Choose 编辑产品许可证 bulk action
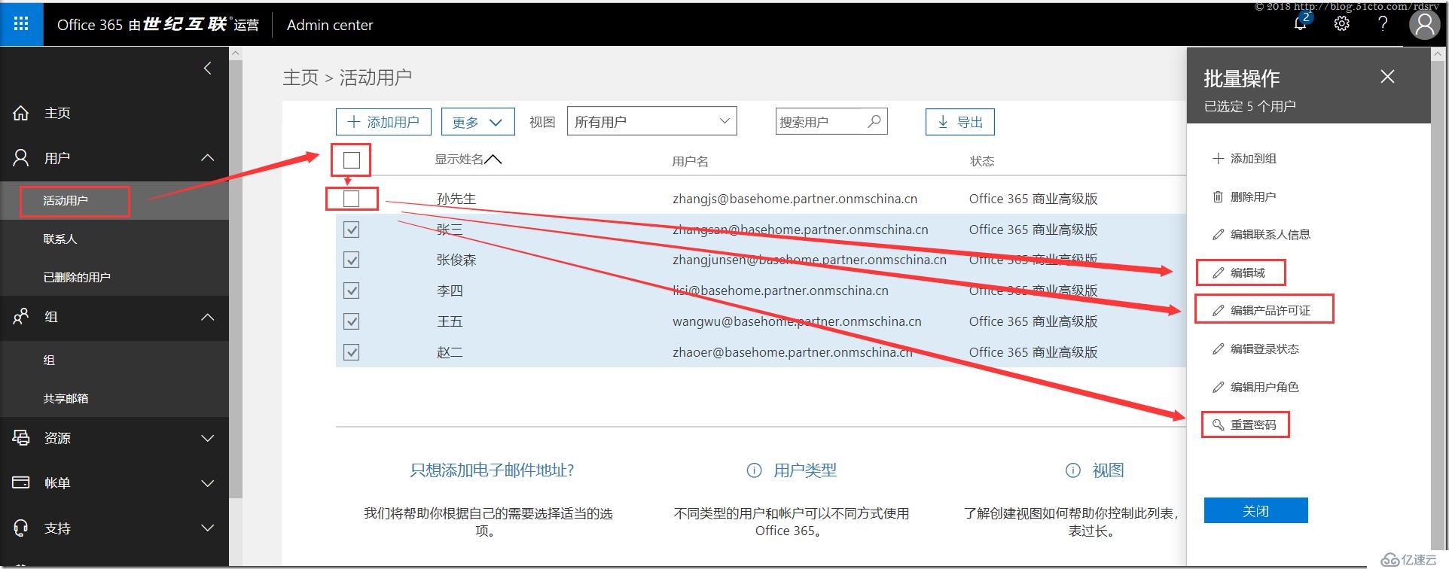The width and height of the screenshot is (1449, 569). (1261, 310)
